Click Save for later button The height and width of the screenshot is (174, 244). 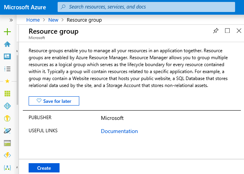coord(54,101)
